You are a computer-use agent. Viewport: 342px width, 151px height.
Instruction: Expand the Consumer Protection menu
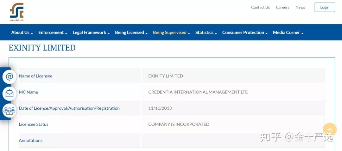click(x=245, y=33)
